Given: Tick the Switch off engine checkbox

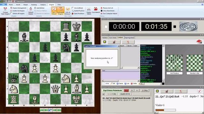Looking at the screenshot, I should click(x=11, y=13).
